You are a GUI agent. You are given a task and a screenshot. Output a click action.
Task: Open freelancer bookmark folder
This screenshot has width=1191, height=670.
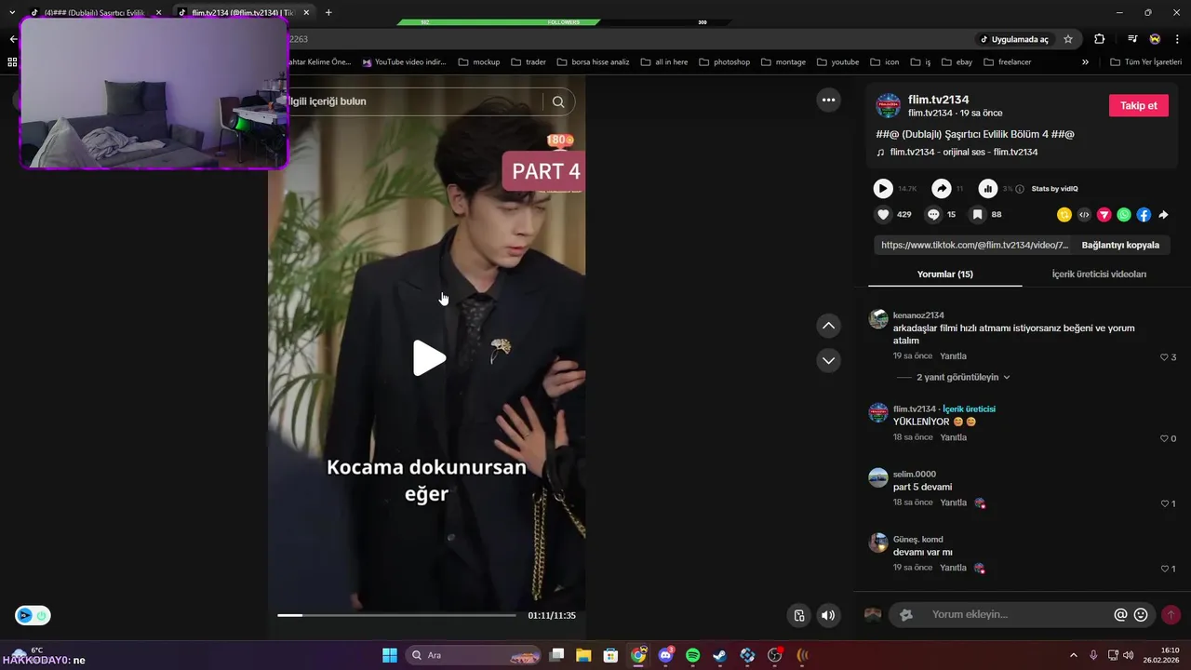click(1008, 62)
